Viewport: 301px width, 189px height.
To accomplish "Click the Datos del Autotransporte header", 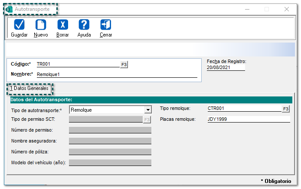I will click(x=151, y=100).
